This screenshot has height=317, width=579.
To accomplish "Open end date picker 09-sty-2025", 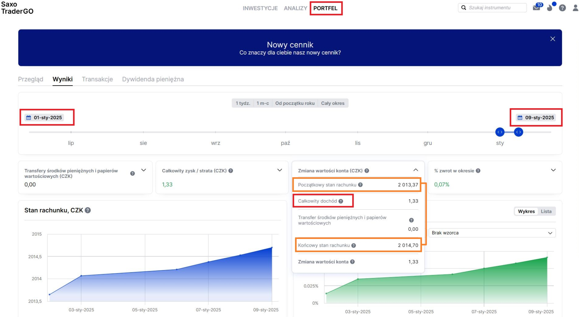I will (536, 117).
